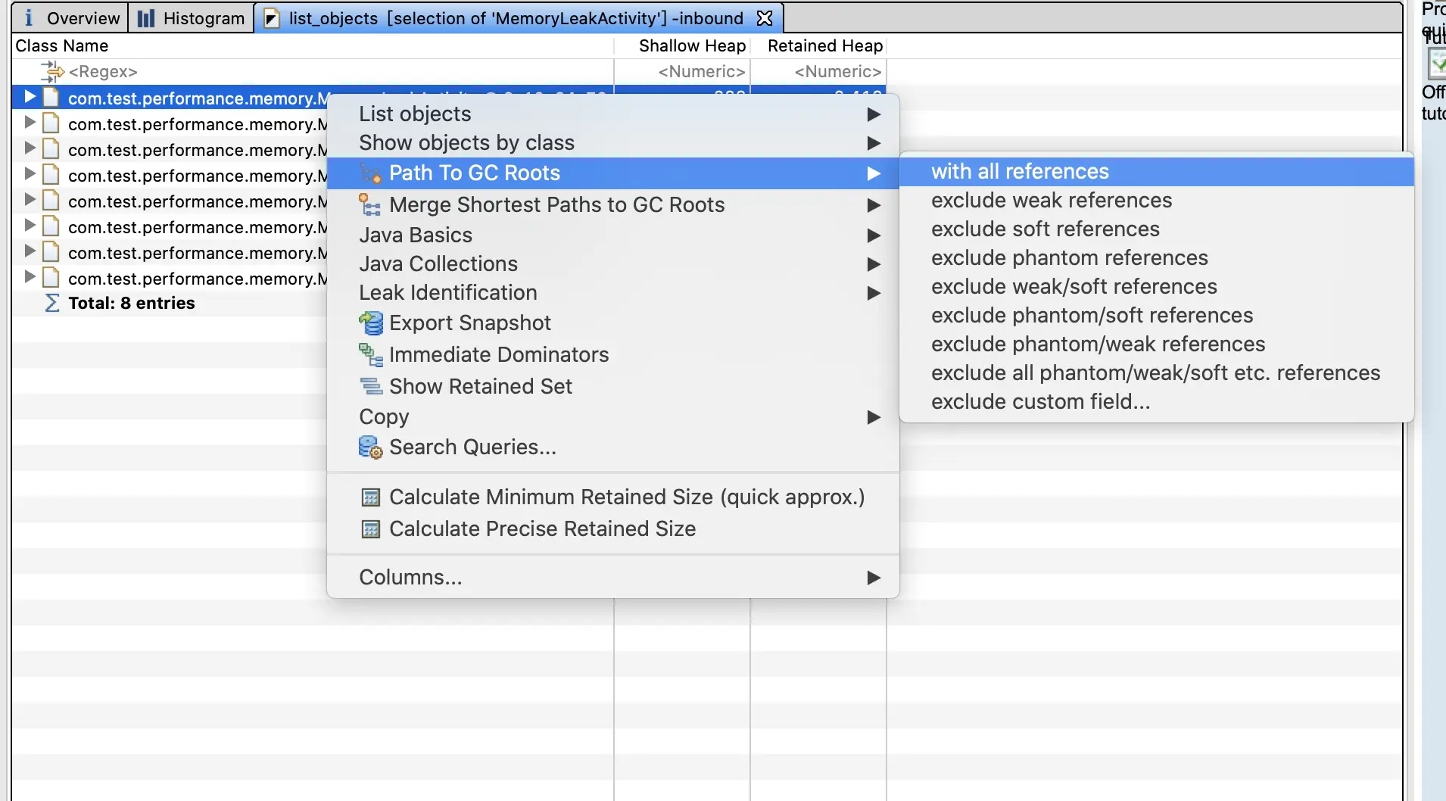Click the Path To GC Roots icon
The width and height of the screenshot is (1446, 801).
[370, 173]
